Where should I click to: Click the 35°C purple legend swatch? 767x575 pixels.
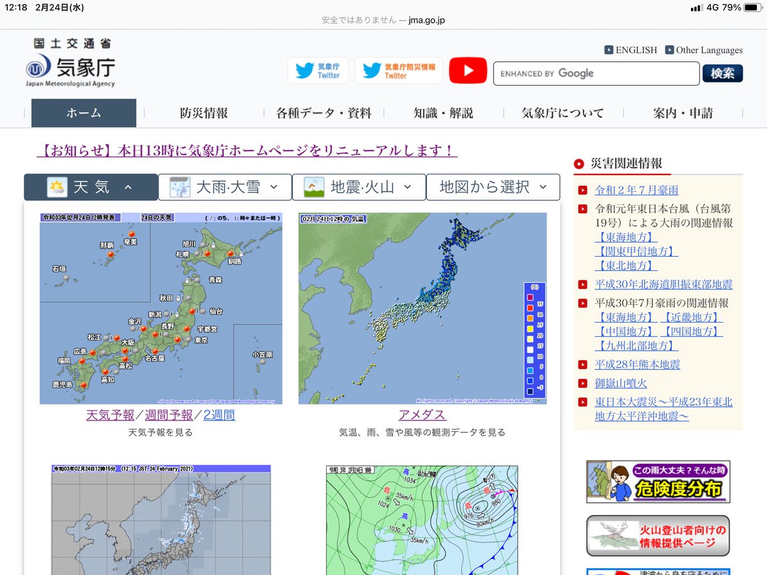(531, 297)
